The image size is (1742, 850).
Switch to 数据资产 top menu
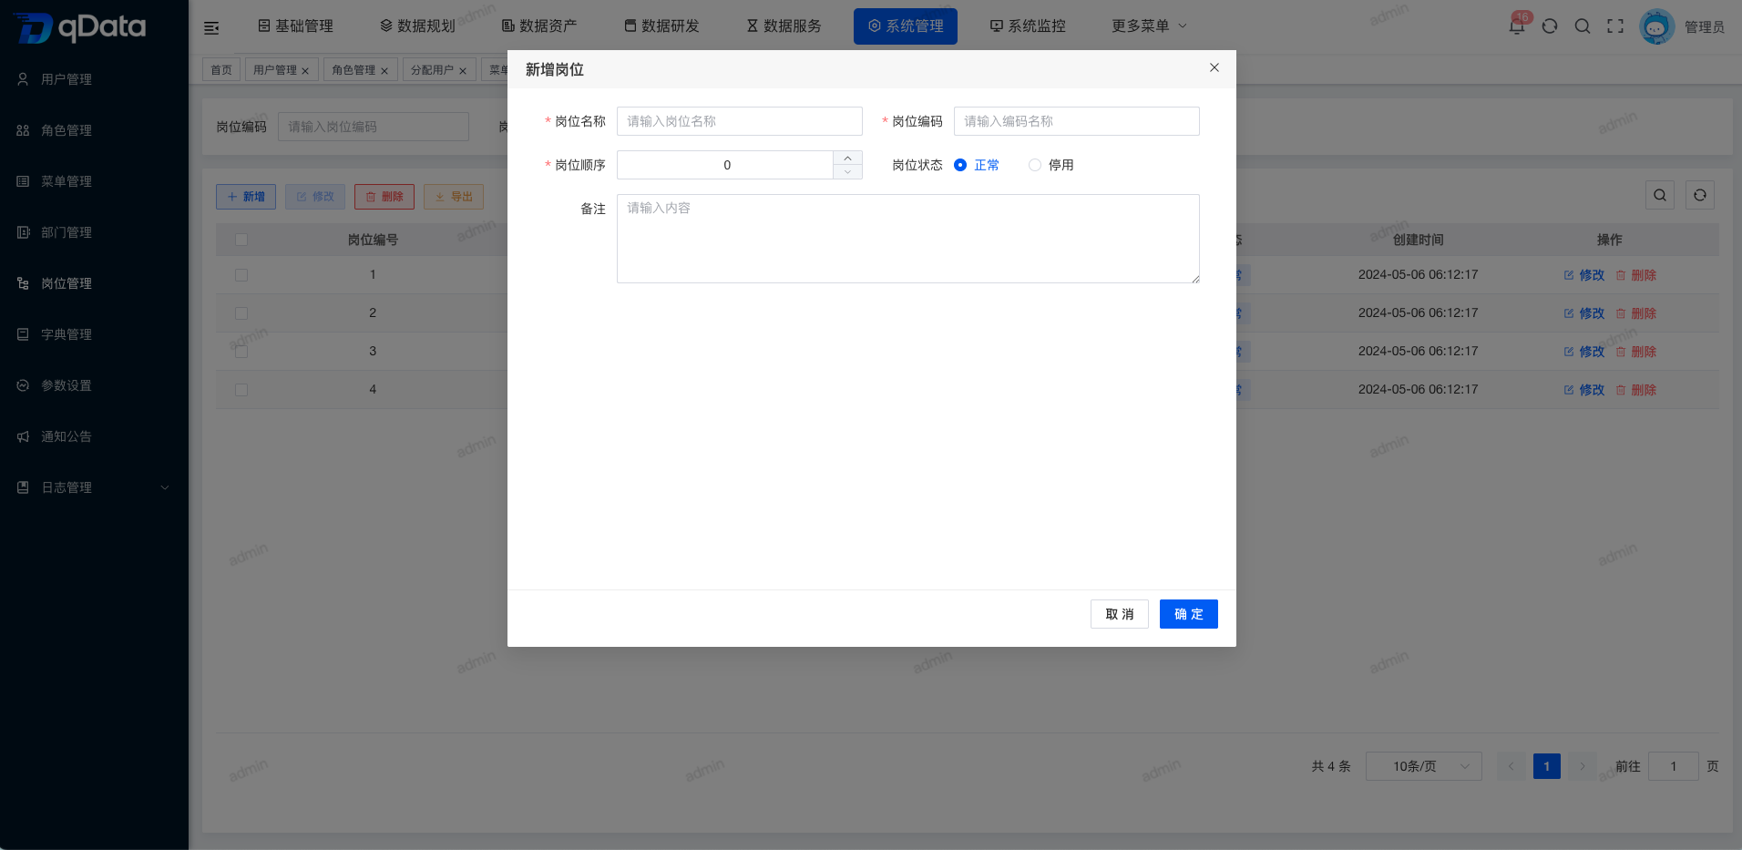[539, 26]
